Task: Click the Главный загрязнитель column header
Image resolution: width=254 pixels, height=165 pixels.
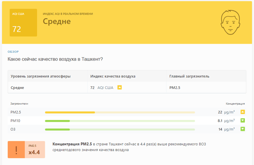Action: [x=190, y=76]
